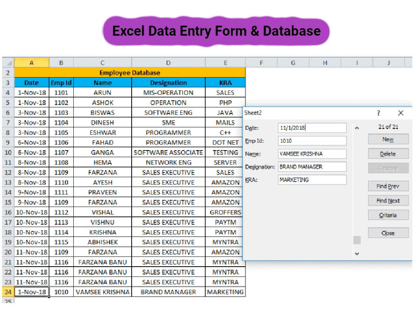
Task: Close the Sheet2 dialog with the X
Action: click(x=401, y=113)
